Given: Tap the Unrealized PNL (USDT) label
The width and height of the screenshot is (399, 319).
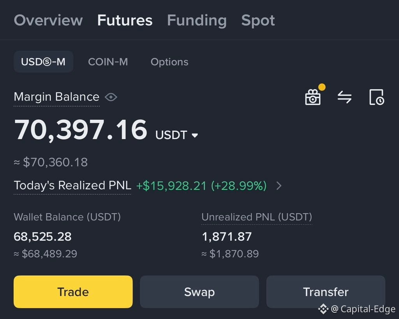Looking at the screenshot, I should pyautogui.click(x=257, y=217).
